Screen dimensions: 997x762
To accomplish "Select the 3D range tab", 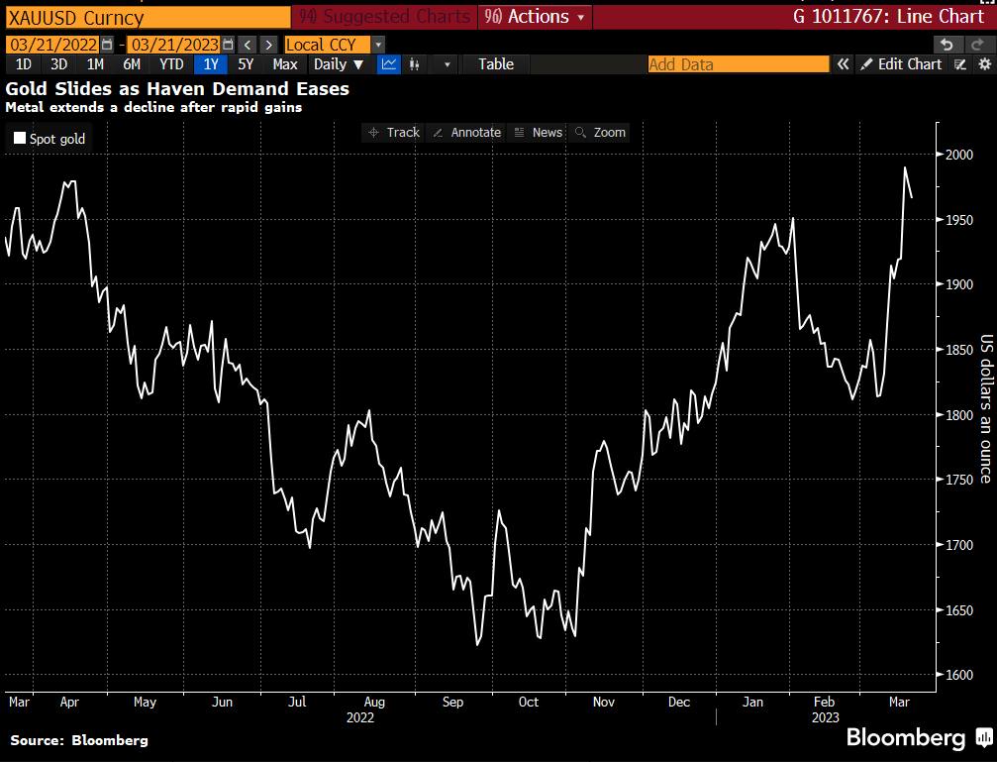I will 59,64.
